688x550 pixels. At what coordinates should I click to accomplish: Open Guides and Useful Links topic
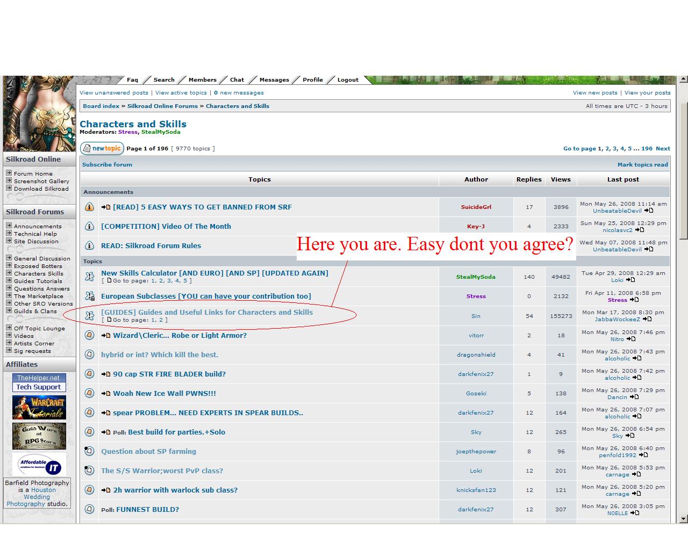pos(207,312)
